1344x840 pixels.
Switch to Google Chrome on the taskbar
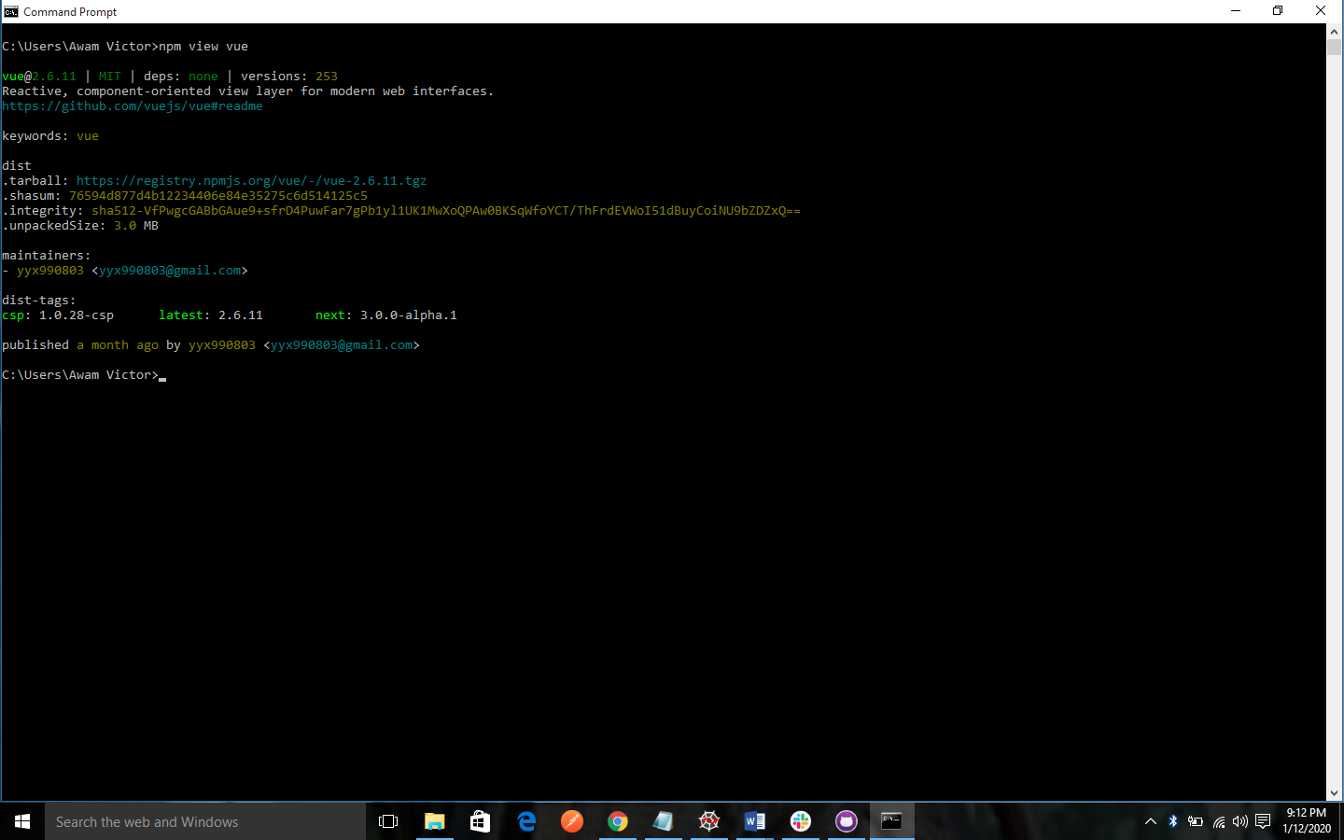(617, 821)
